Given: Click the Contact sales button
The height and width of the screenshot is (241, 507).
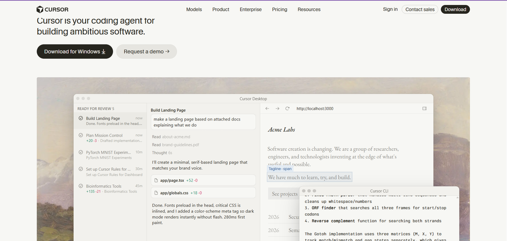Looking at the screenshot, I should [420, 9].
